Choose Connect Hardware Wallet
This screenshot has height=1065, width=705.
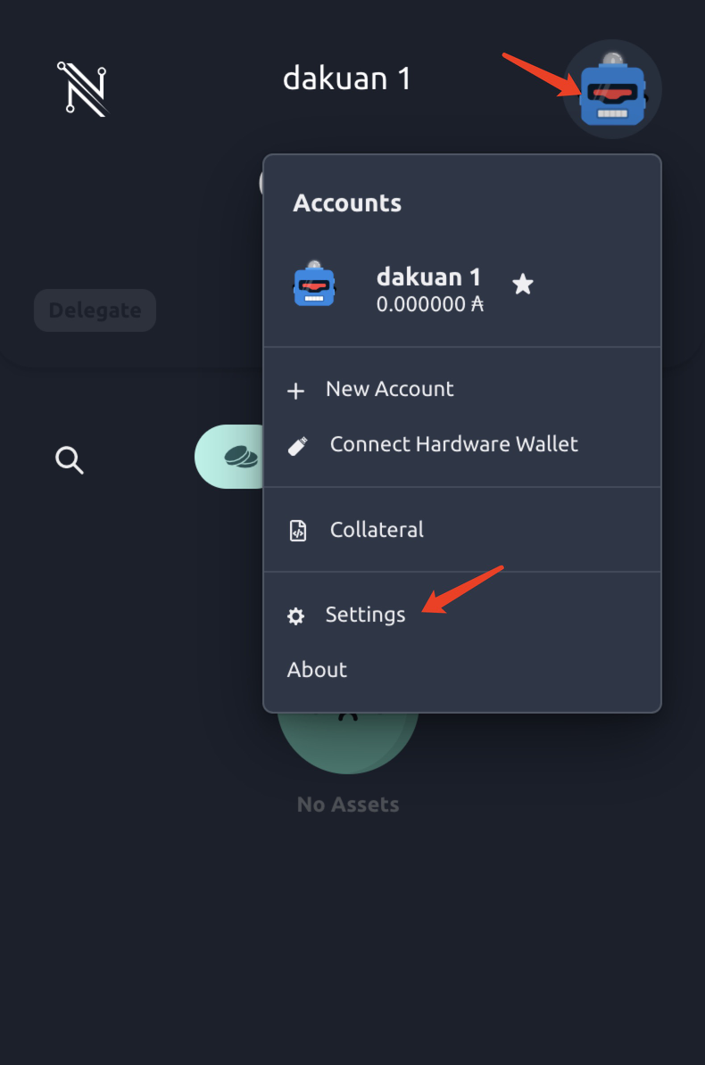pos(453,444)
